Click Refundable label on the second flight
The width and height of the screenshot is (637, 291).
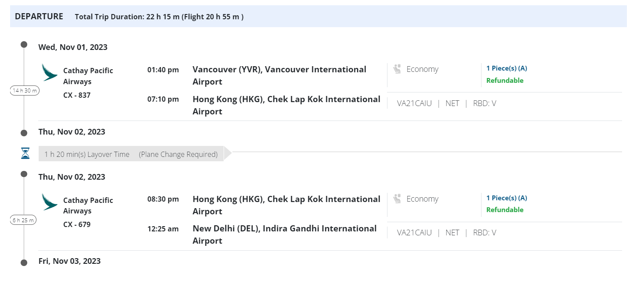click(x=505, y=210)
